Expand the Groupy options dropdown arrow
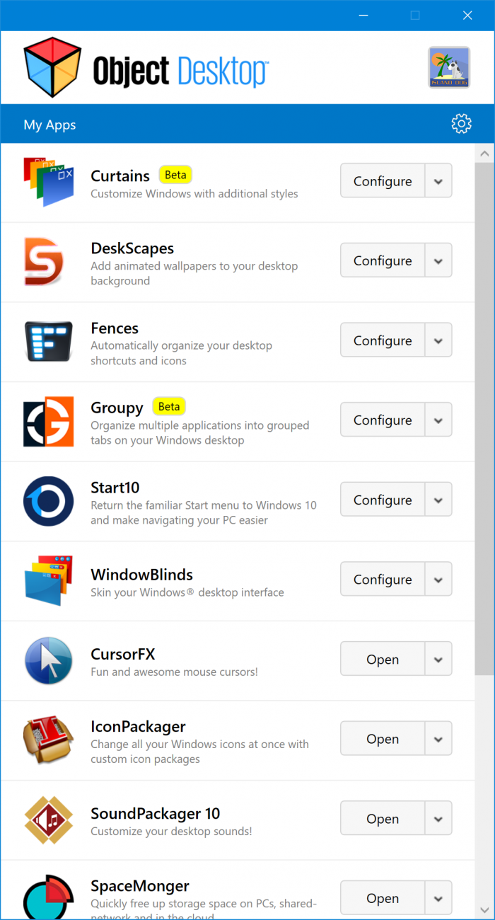This screenshot has width=495, height=920. tap(438, 420)
